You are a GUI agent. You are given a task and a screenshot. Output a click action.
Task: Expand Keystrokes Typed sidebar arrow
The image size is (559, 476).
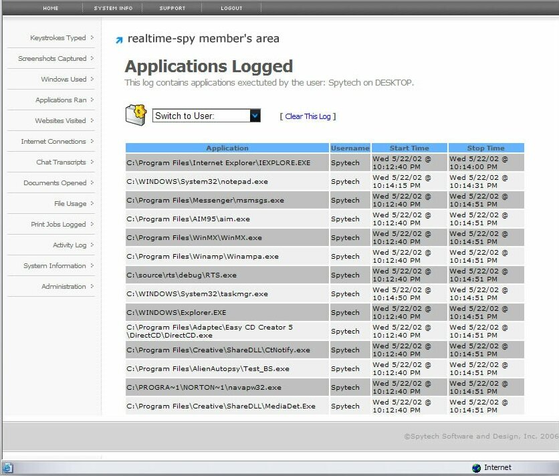pyautogui.click(x=92, y=37)
